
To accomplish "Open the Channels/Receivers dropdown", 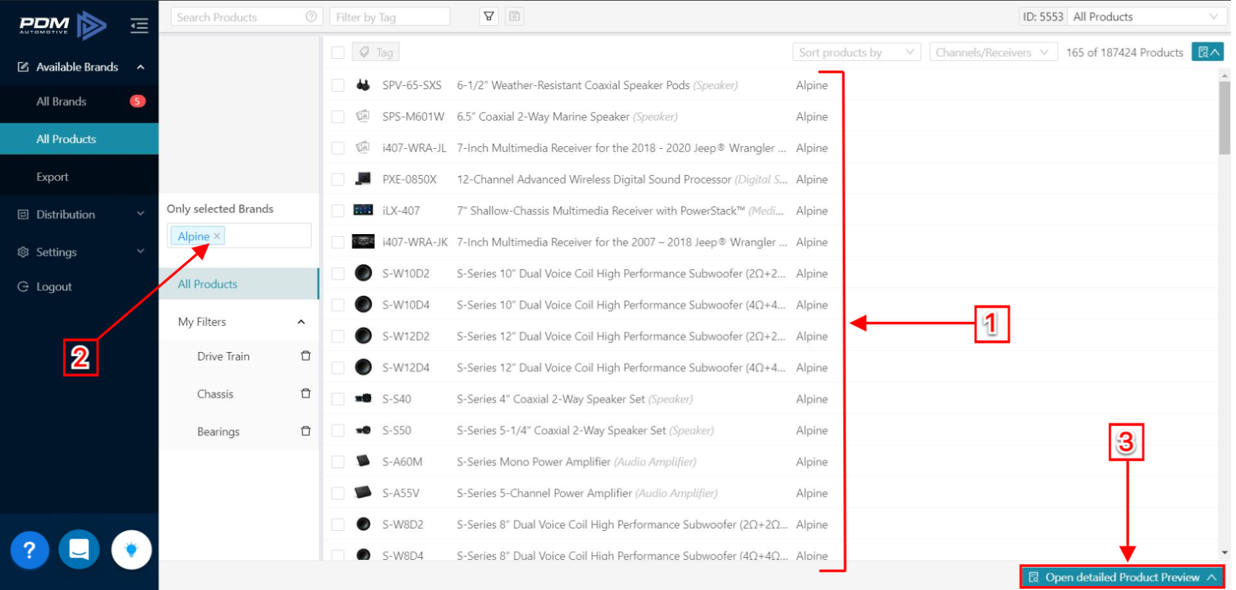I will pos(993,52).
